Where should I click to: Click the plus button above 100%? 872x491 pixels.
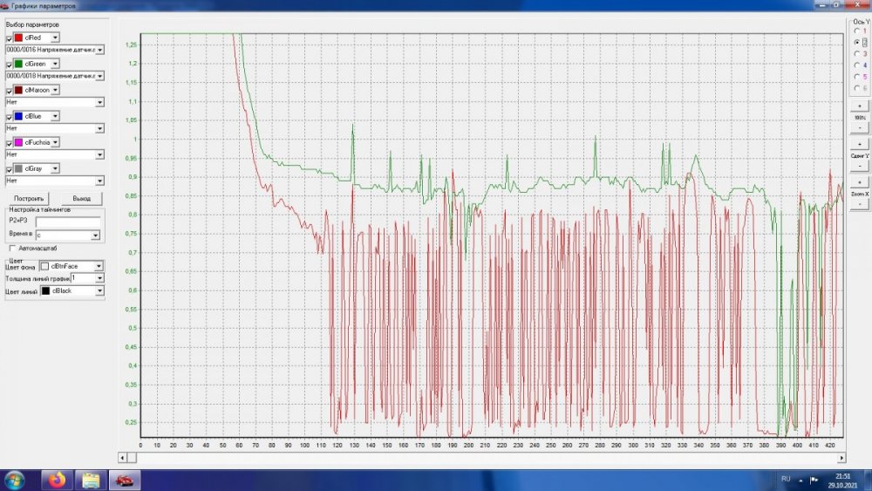point(860,106)
